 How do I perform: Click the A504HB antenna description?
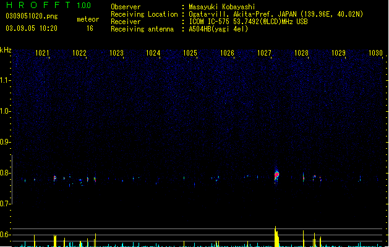218,29
